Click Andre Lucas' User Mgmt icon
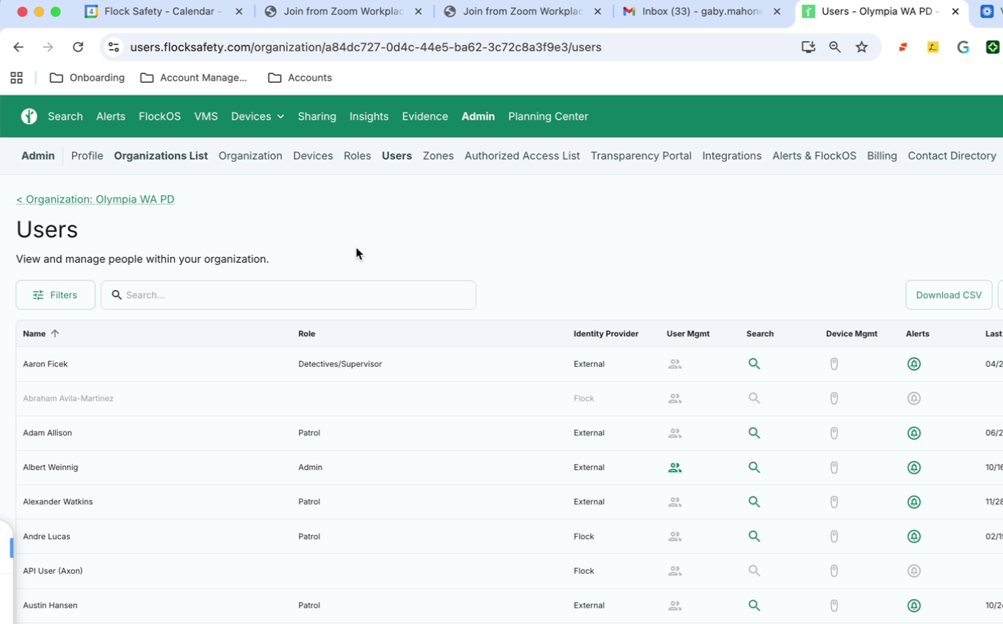This screenshot has width=1003, height=624. coord(675,537)
